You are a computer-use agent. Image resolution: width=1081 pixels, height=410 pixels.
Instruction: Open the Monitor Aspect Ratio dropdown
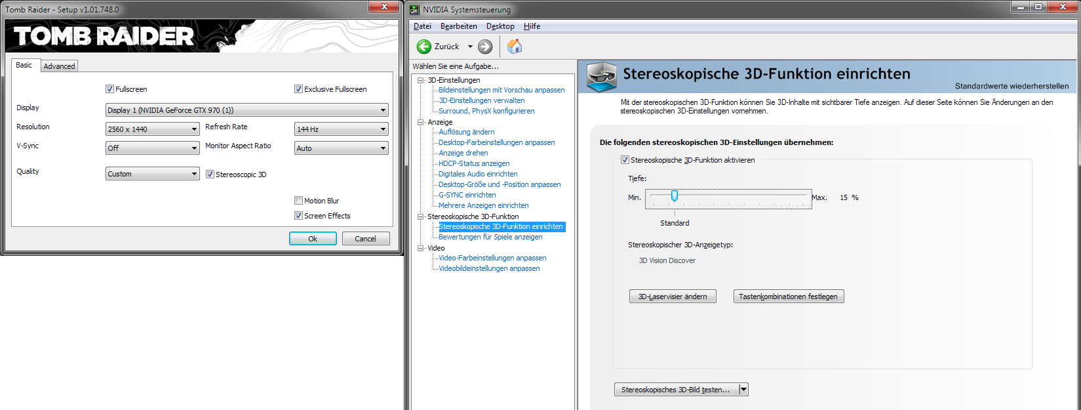[341, 148]
